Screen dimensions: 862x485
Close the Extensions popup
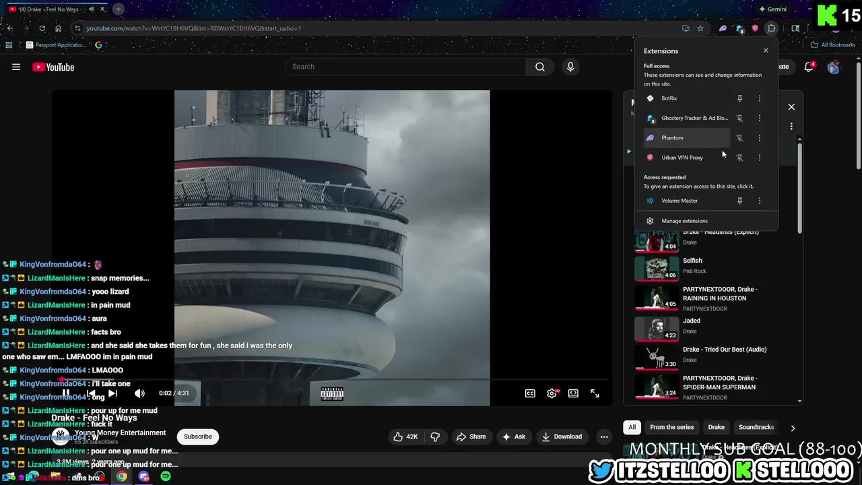[766, 51]
